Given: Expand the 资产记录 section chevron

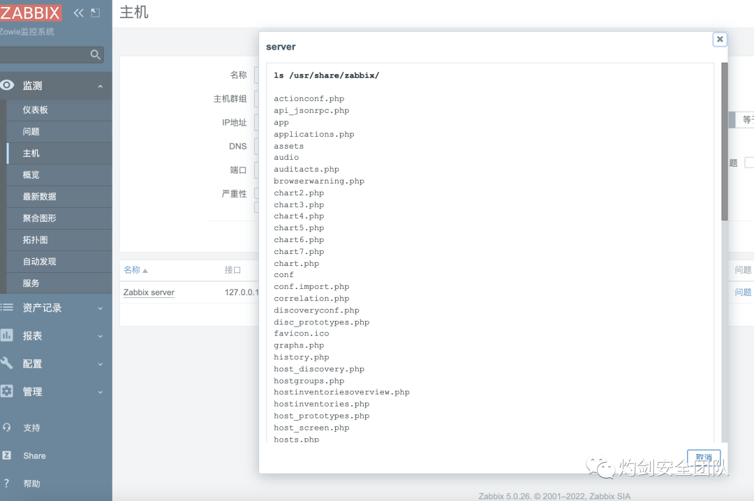Looking at the screenshot, I should pos(101,308).
